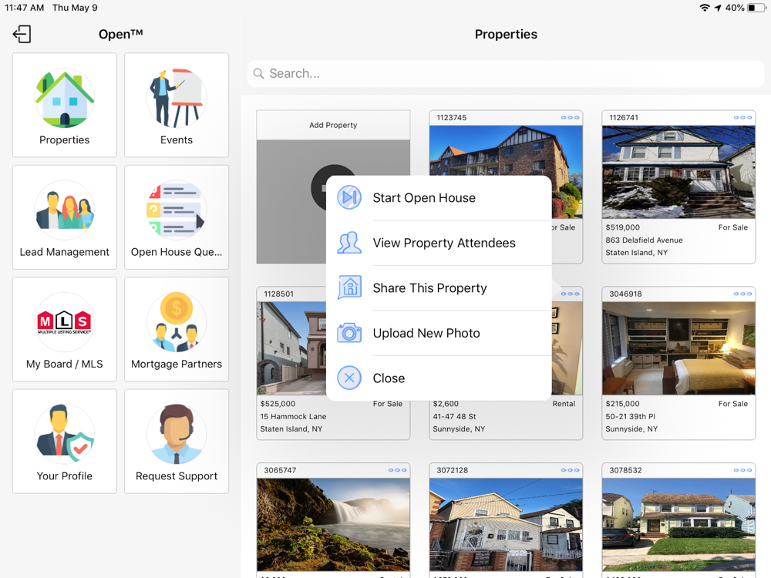Screen dimensions: 771x578
Task: Click the 41-47 48 St address
Action: point(454,417)
